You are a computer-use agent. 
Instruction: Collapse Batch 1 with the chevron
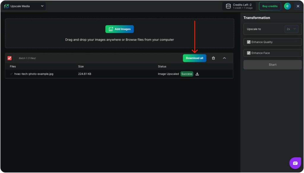click(224, 58)
